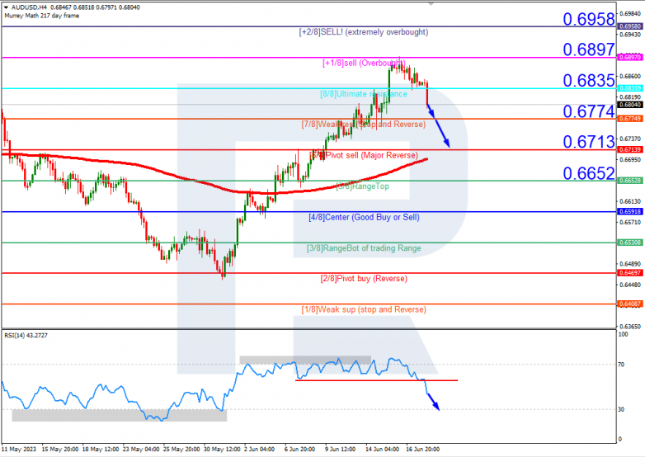Click the '2 Jun 04:00' time axis label
The width and height of the screenshot is (645, 457).
(260, 450)
